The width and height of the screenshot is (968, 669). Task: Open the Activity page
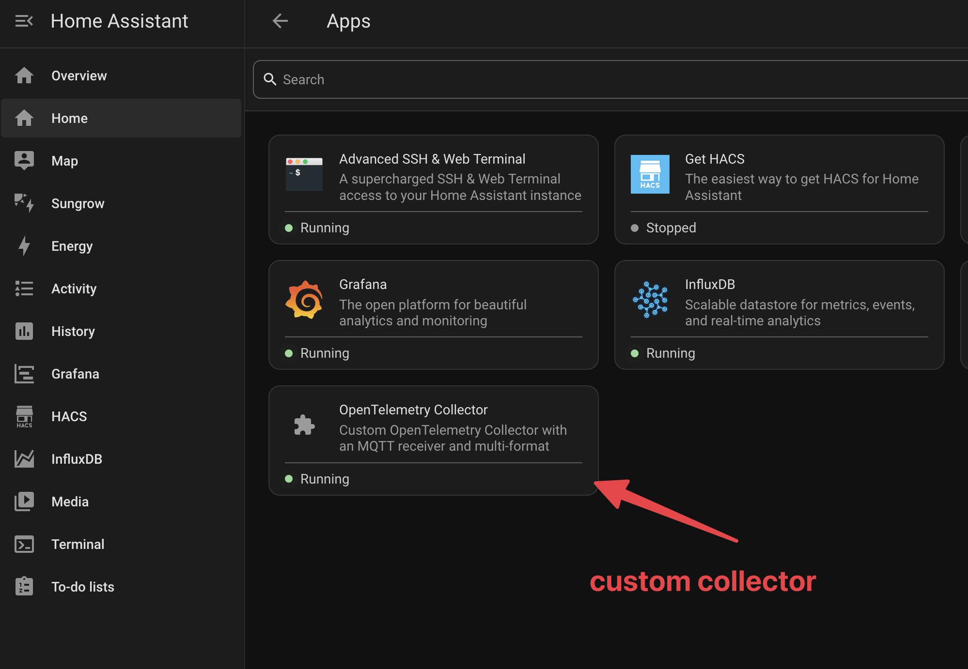coord(121,289)
